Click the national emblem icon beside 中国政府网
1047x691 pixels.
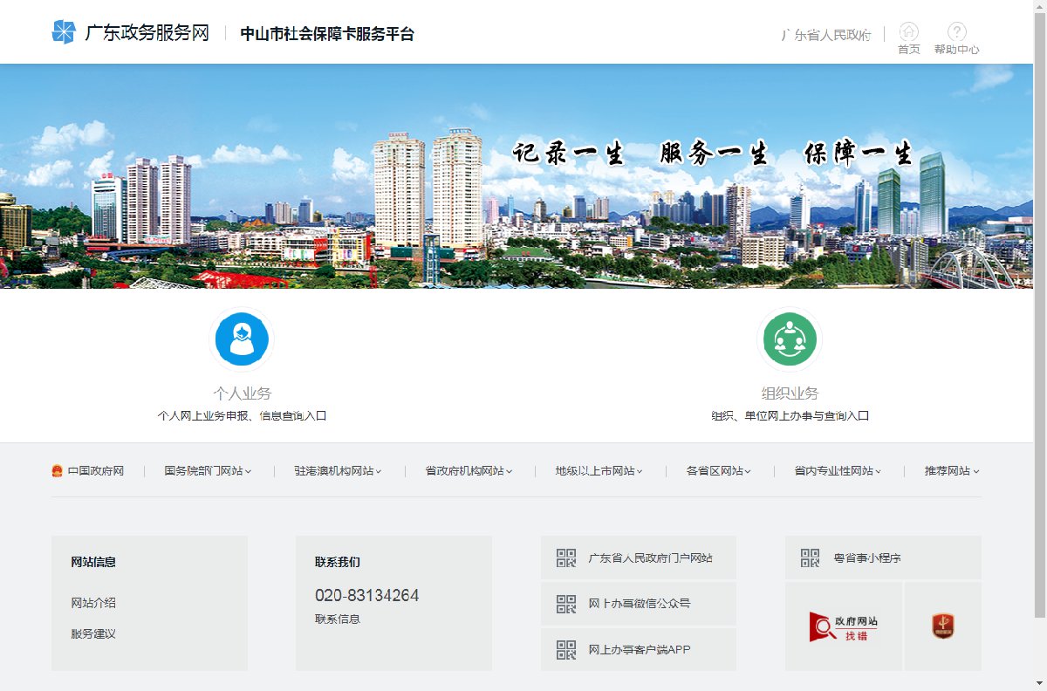[x=58, y=471]
